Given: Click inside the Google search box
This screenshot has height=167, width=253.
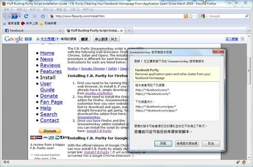Looking at the screenshot, I should (226, 16).
